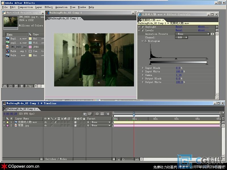Viewport: 227px width, 170px height.
Task: Toggle quality switch for 元素材人物.mov layer
Action: (52, 122)
